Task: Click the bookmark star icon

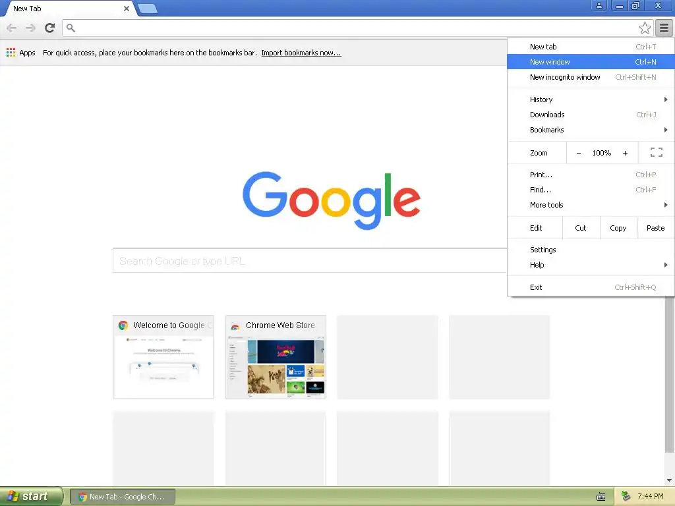Action: [x=645, y=28]
